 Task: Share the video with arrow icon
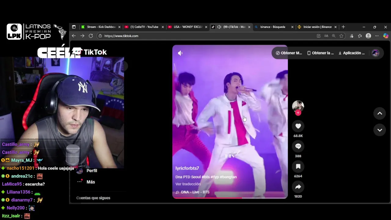click(298, 187)
